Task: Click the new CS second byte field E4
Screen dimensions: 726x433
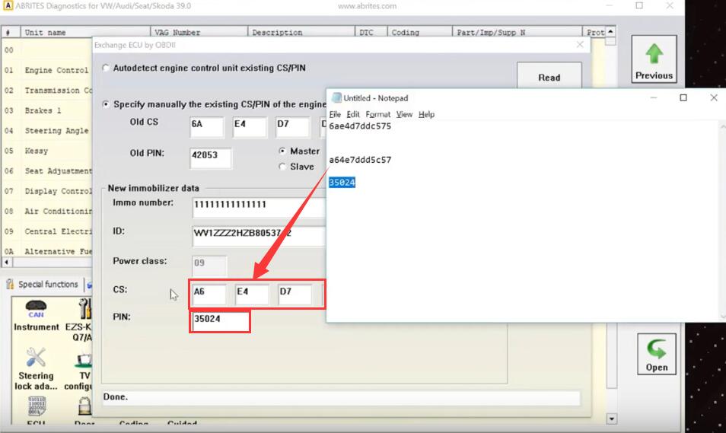Action: click(253, 295)
